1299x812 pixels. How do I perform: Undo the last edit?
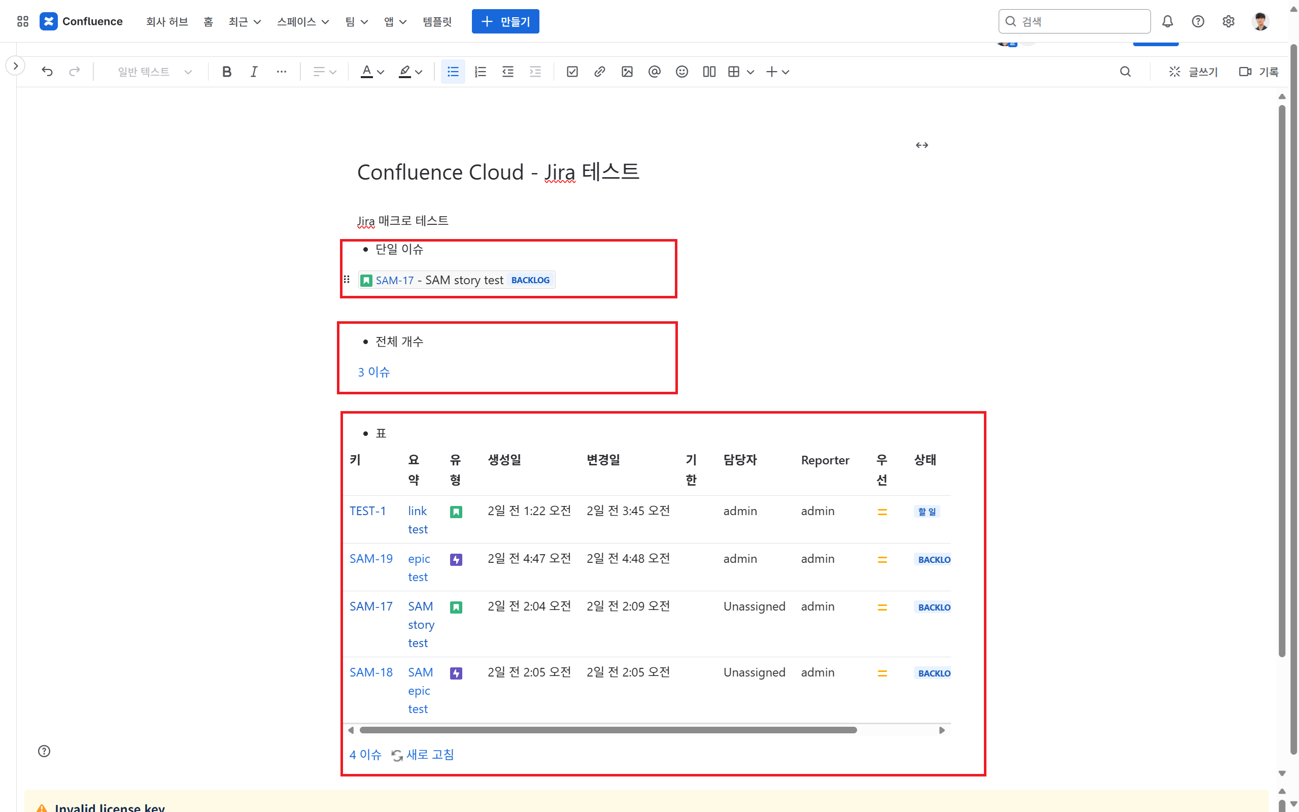pos(47,72)
